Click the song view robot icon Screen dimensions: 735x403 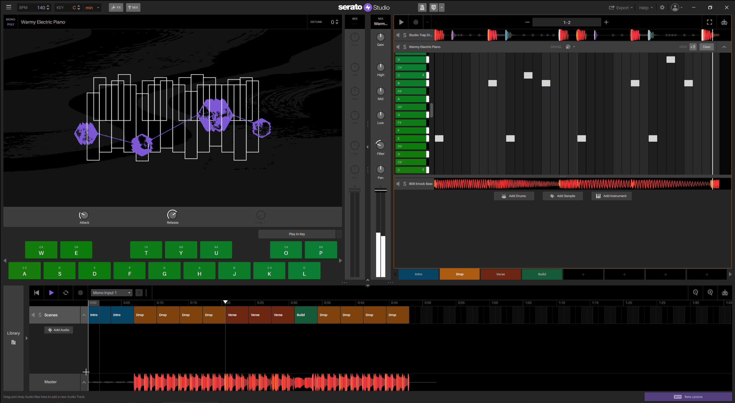tap(725, 293)
